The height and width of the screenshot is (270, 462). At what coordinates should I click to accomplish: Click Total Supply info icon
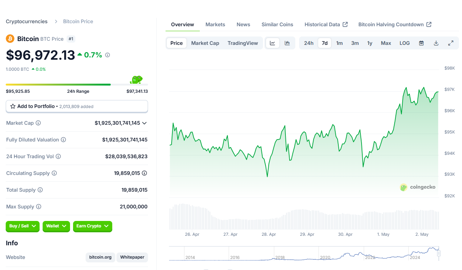coord(40,190)
